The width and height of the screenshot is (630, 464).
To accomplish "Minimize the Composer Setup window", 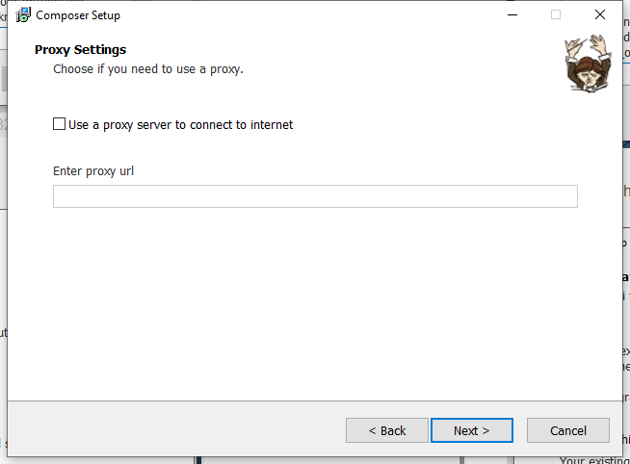I will [511, 15].
